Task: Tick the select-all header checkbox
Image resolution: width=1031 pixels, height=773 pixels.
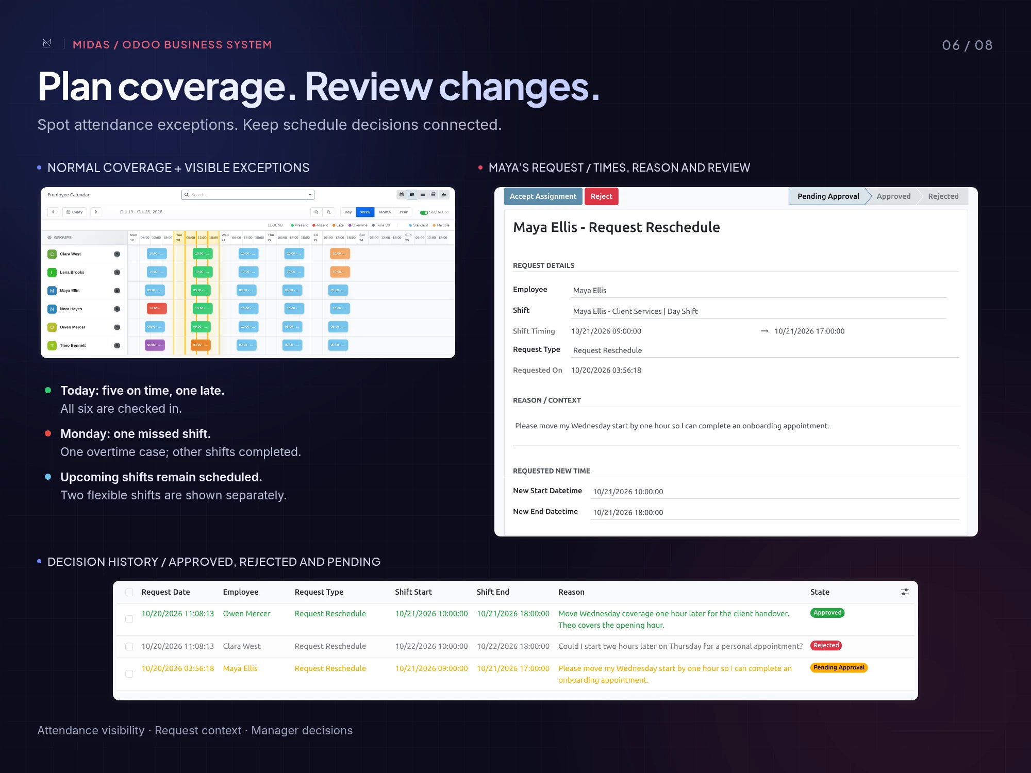Action: 129,593
